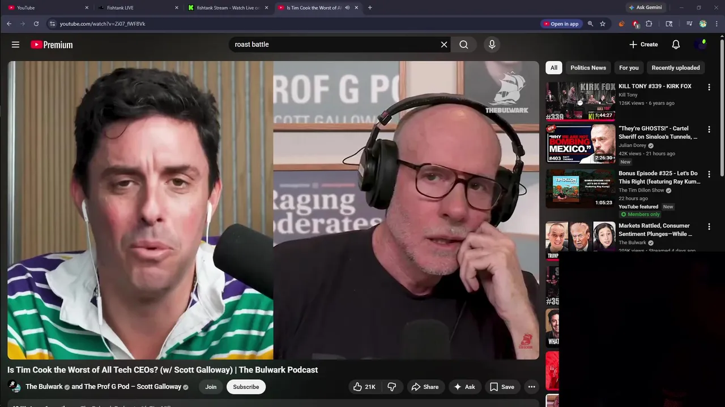Open options menu for Markets Rattled video
Image resolution: width=725 pixels, height=407 pixels.
point(709,227)
